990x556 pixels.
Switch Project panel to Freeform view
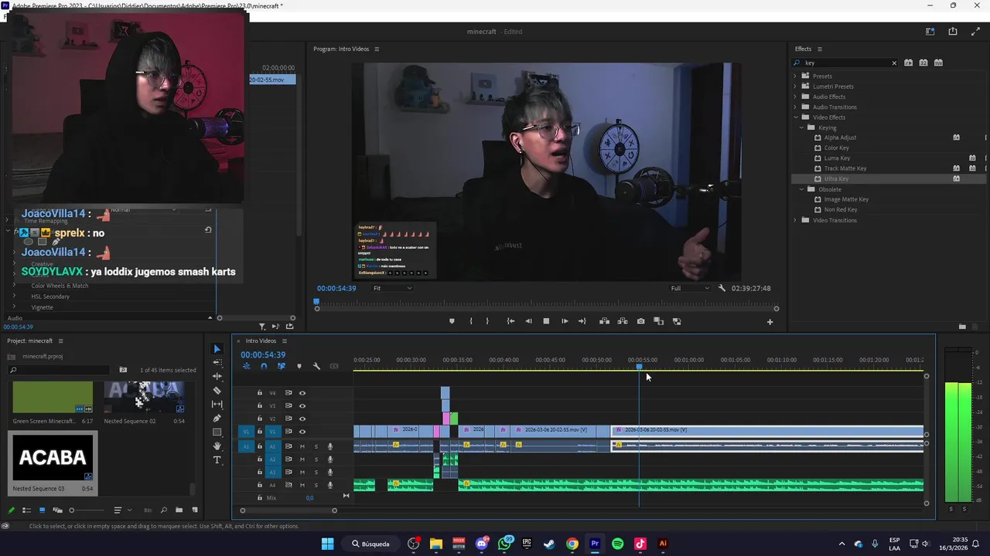click(x=57, y=510)
